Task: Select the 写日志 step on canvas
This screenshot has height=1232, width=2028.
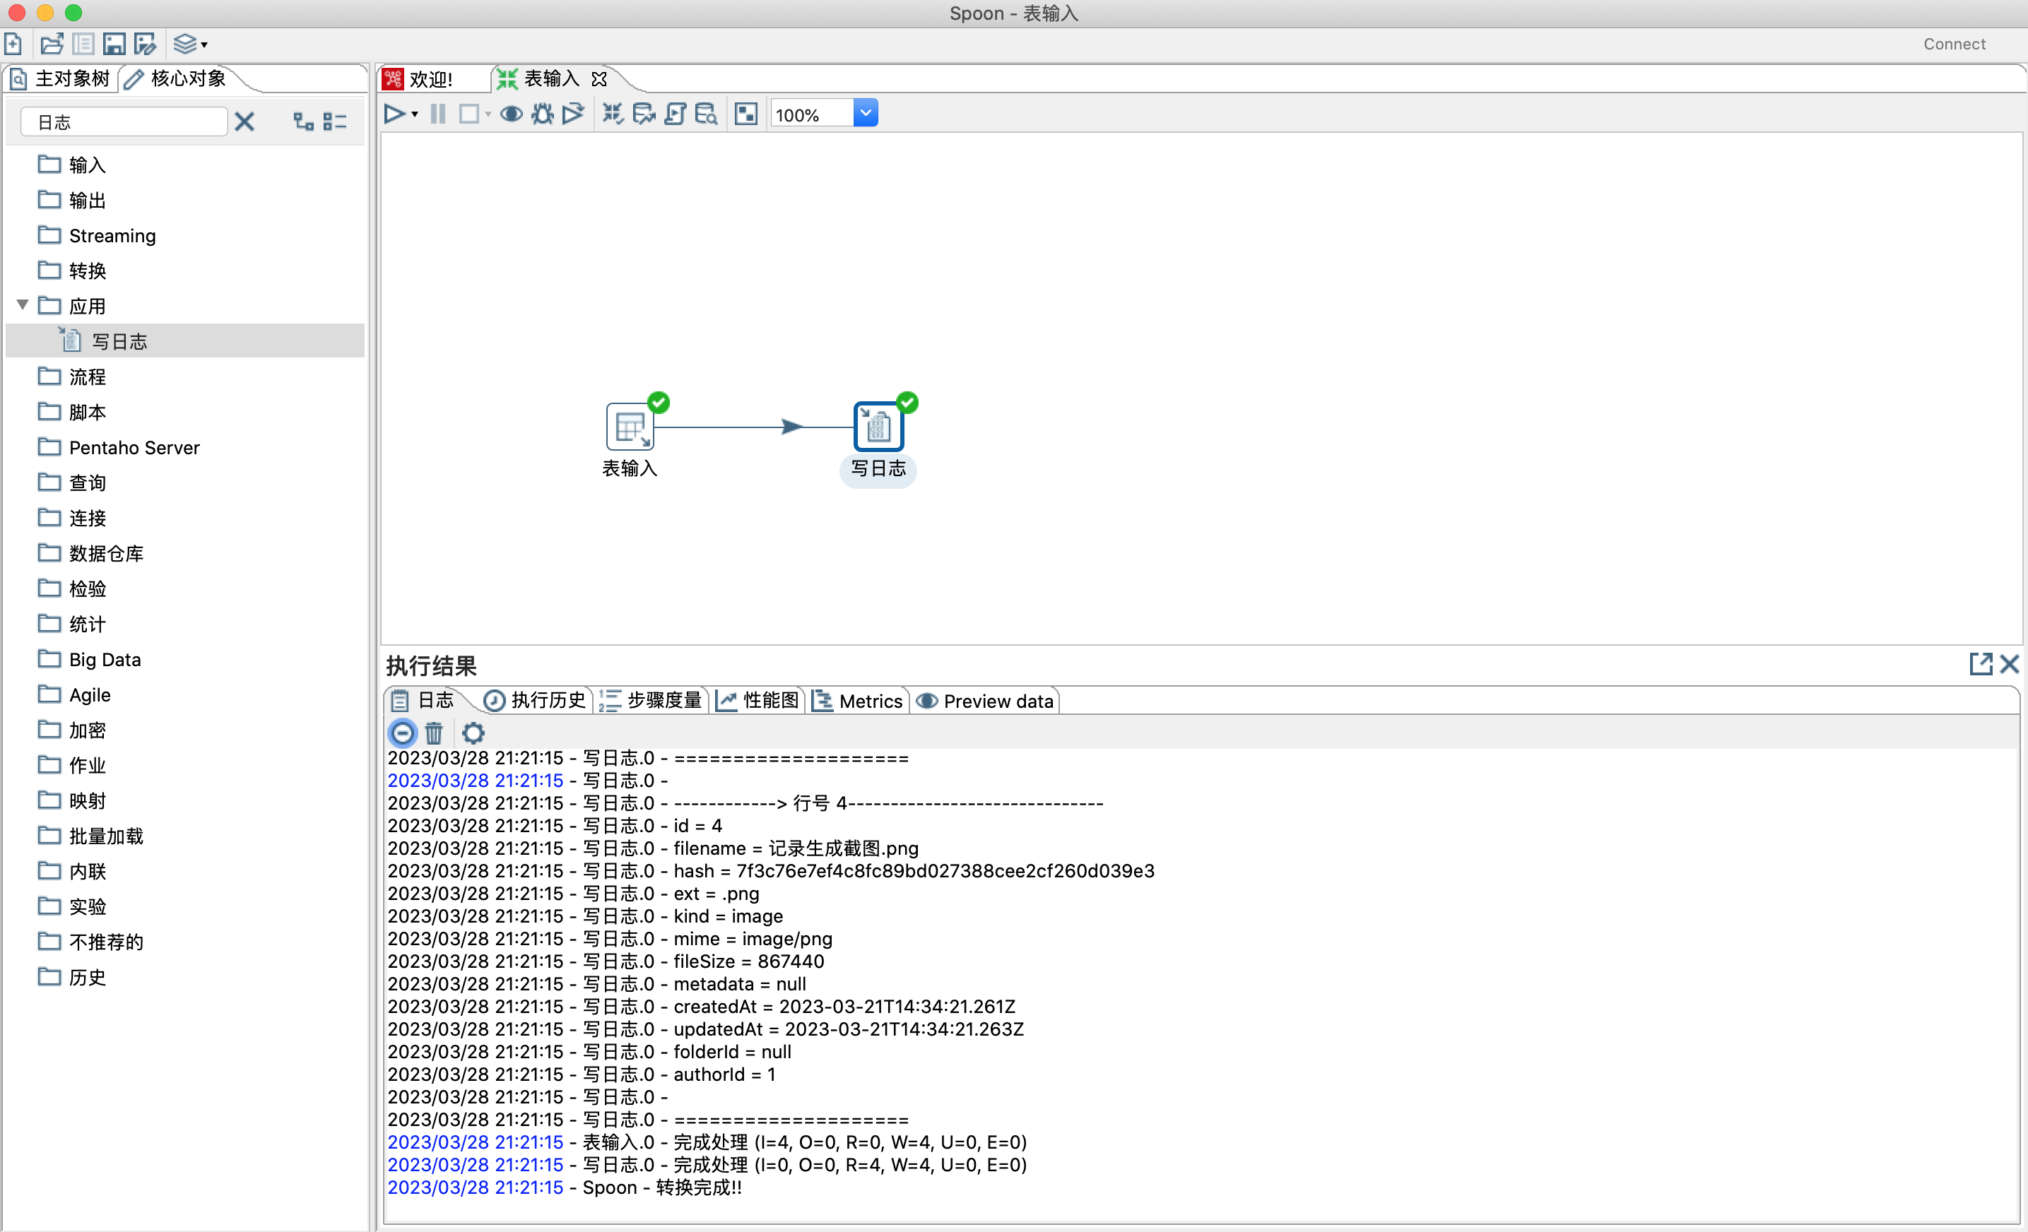Action: [878, 427]
